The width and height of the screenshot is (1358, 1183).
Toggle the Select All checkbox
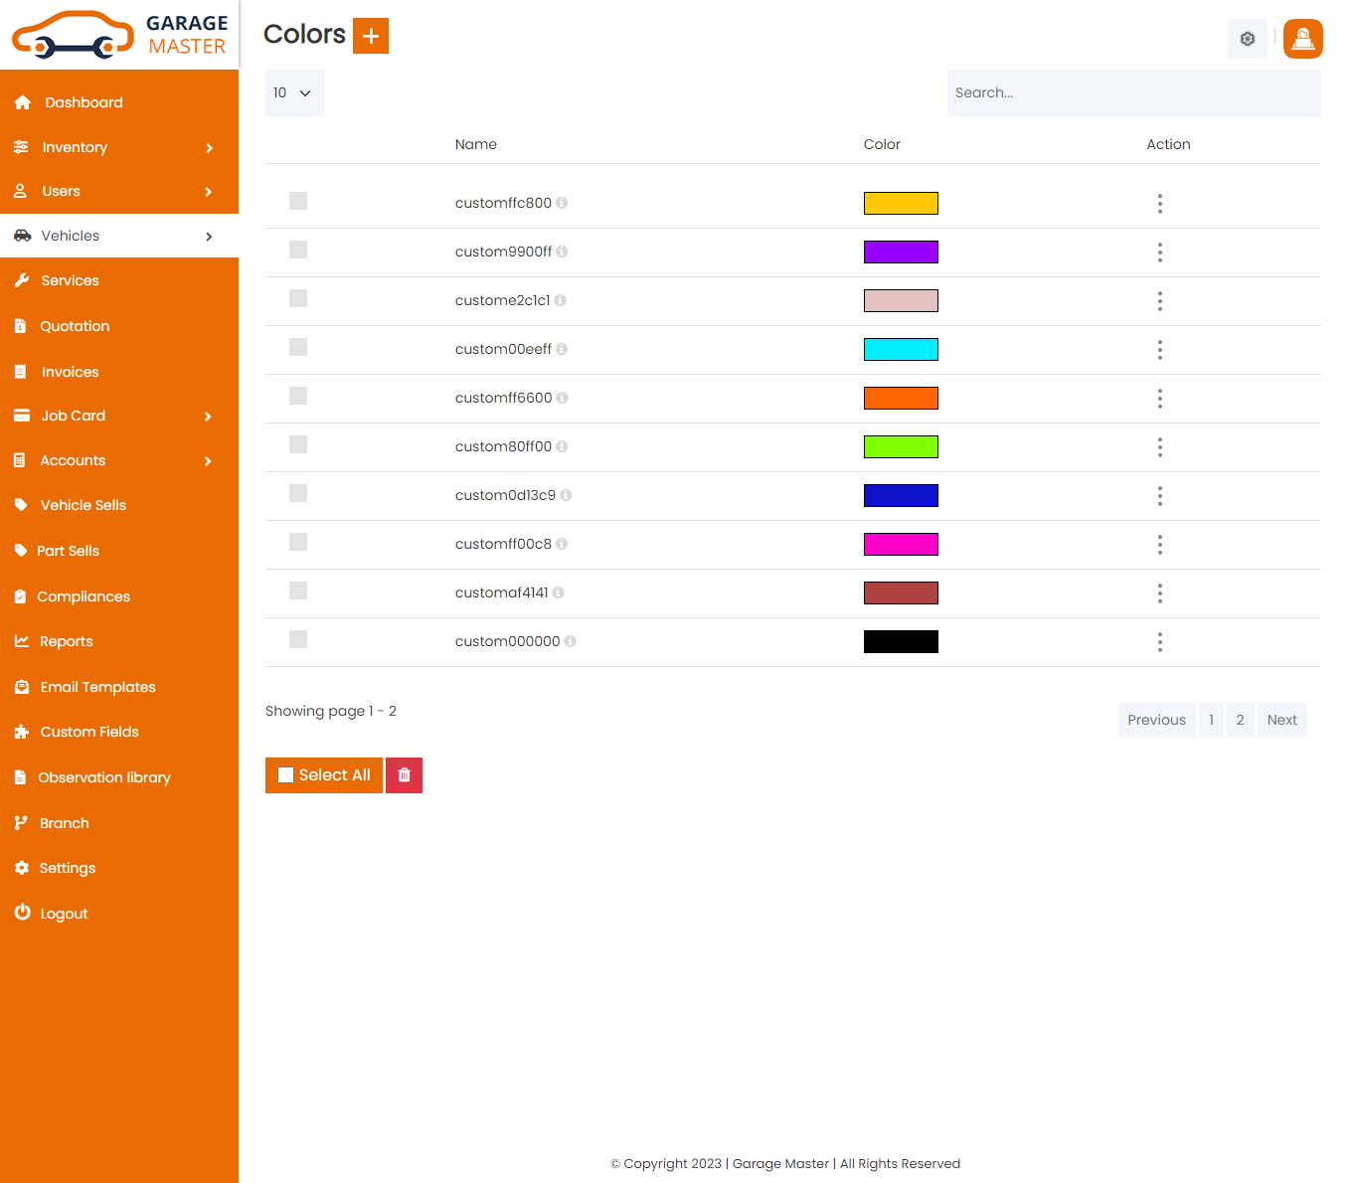[286, 775]
